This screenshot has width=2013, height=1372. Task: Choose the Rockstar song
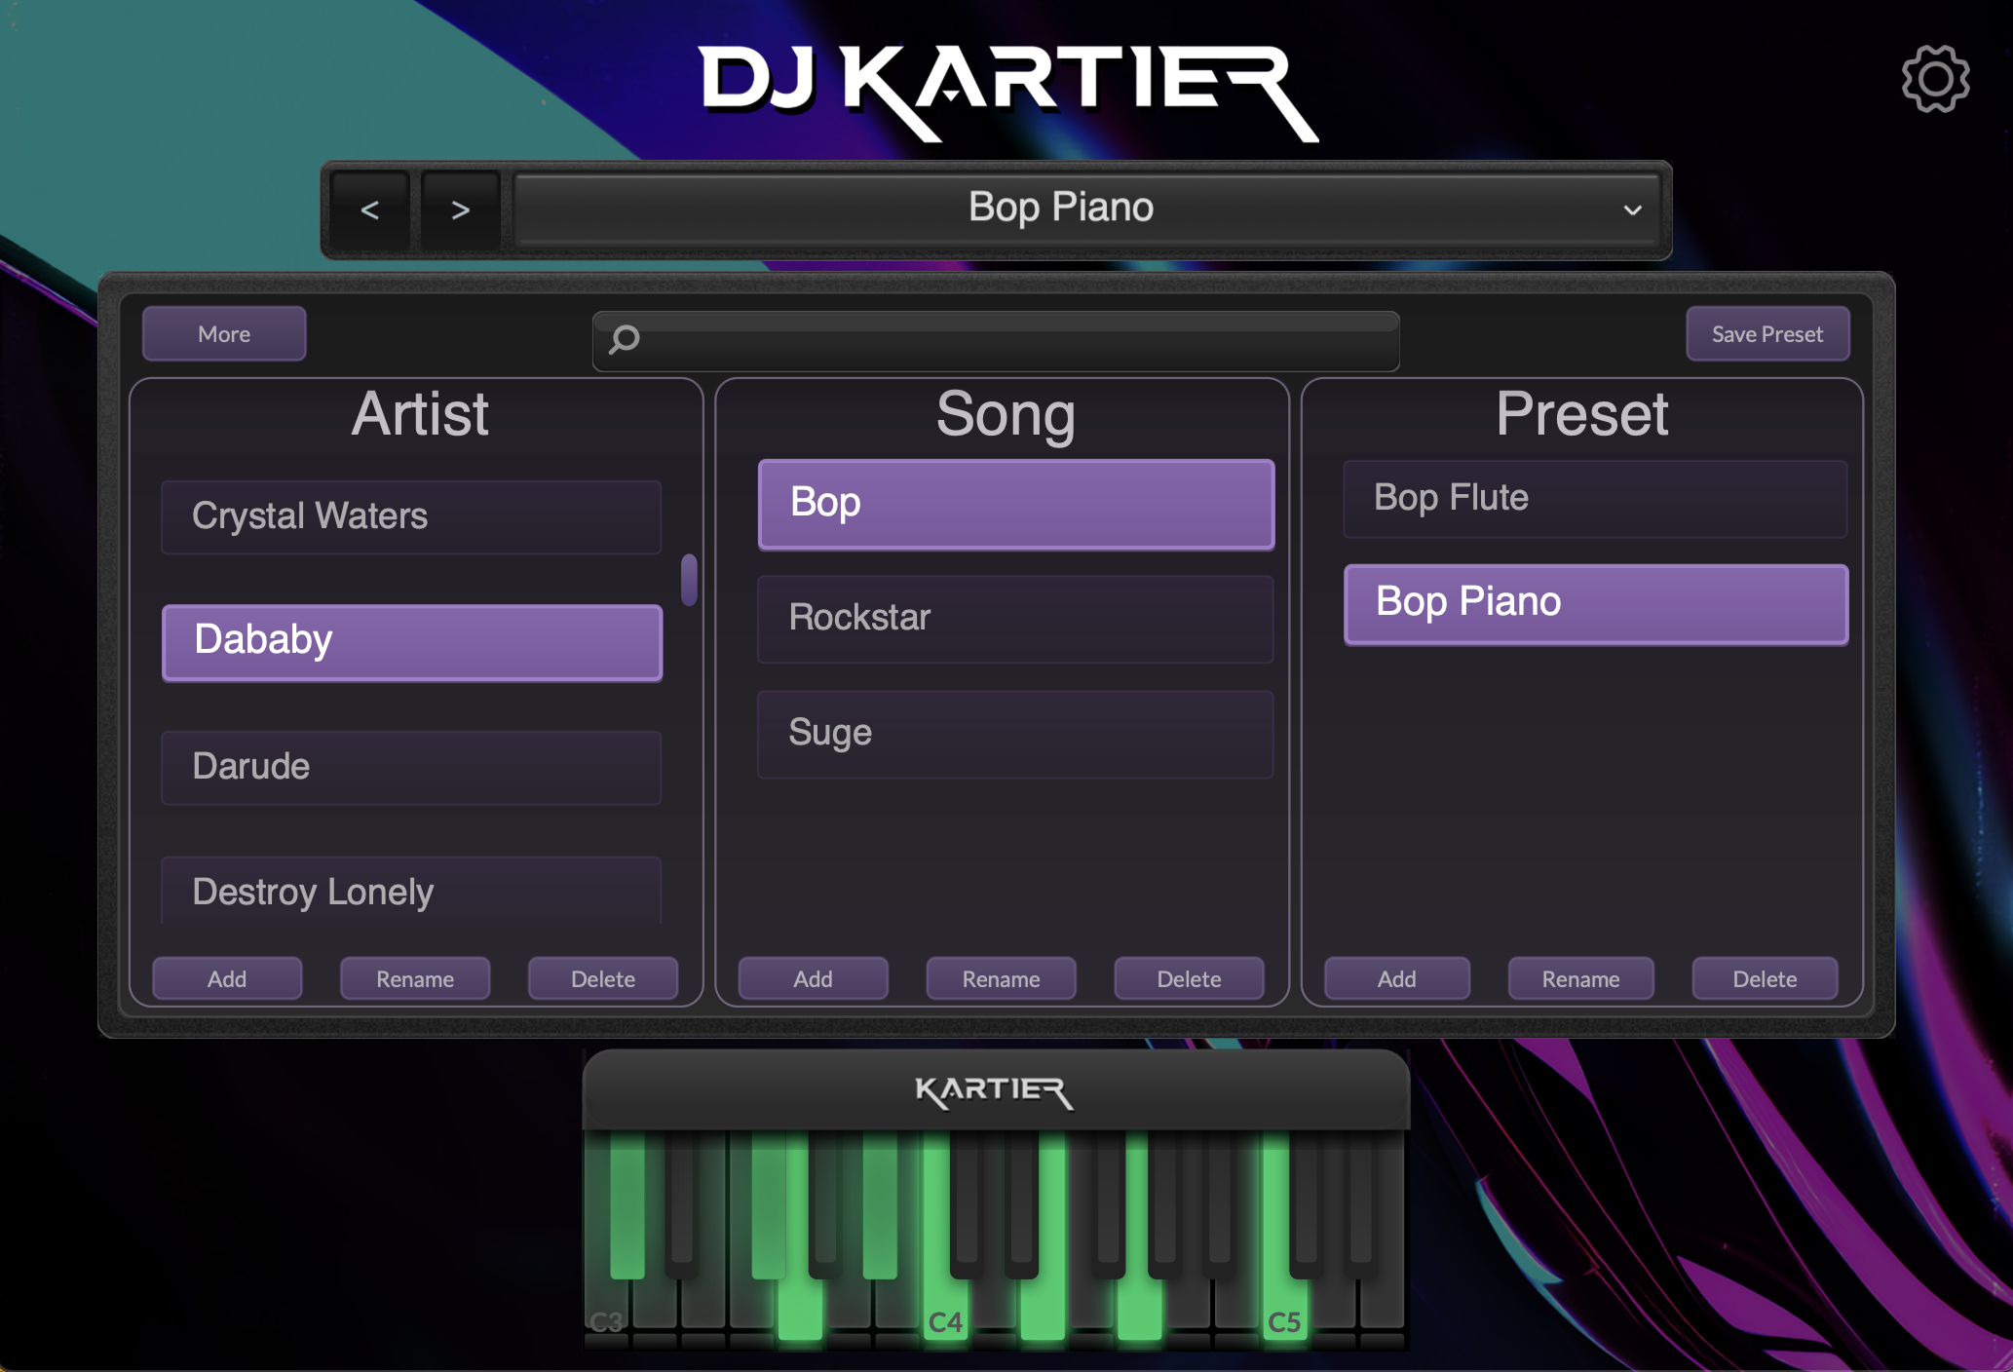[1014, 618]
